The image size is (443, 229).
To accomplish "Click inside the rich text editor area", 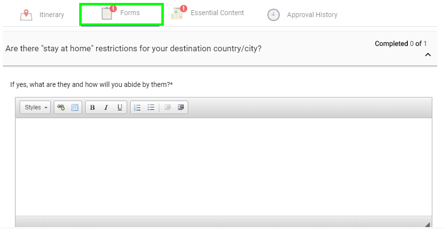I will 223,166.
